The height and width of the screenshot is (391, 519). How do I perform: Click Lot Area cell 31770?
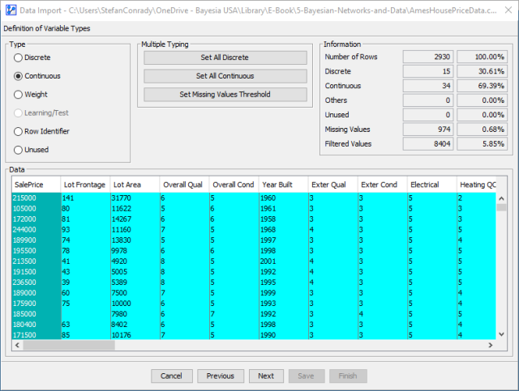tap(135, 198)
